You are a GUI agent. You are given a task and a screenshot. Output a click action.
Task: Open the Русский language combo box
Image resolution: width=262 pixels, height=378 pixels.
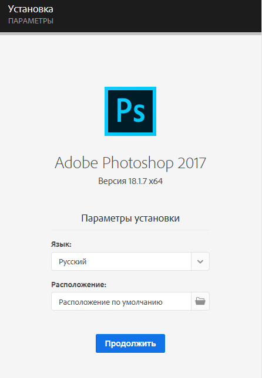click(x=130, y=261)
